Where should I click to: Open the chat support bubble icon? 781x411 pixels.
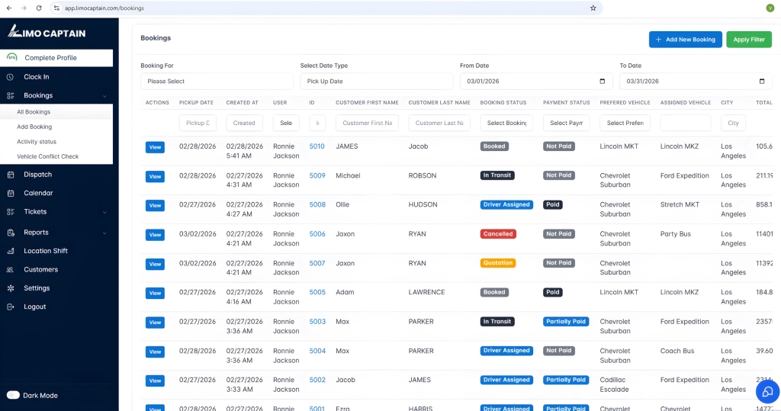pos(767,391)
